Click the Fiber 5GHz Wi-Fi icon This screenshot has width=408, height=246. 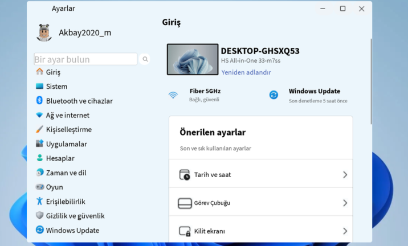tap(173, 95)
